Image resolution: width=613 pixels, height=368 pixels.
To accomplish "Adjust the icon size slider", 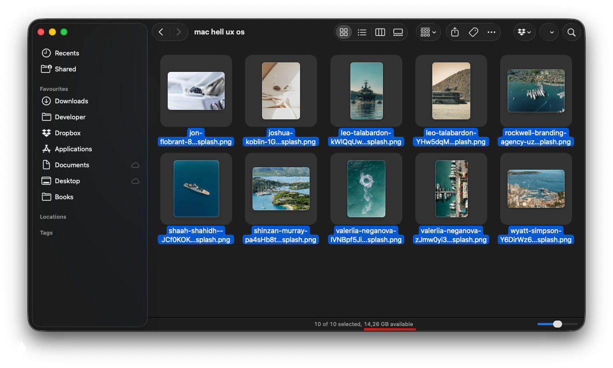I will pos(557,324).
